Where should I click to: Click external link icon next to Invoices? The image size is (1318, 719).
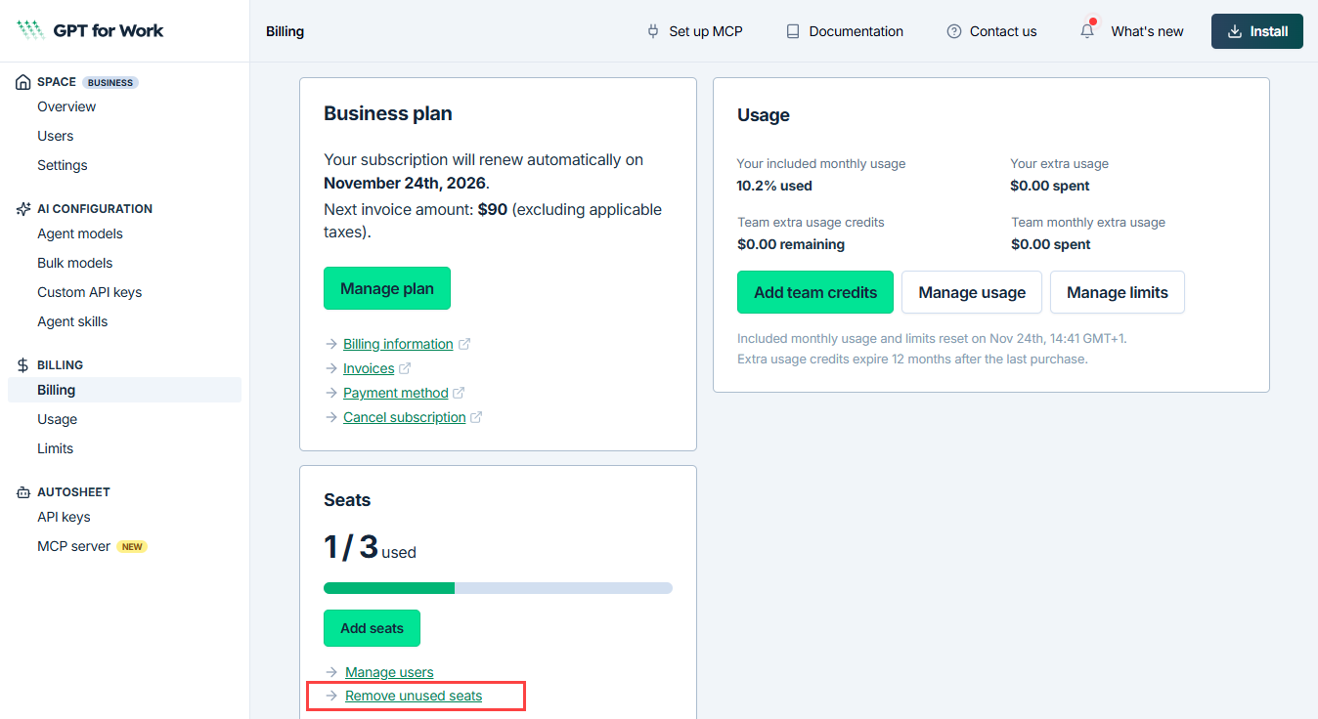[x=405, y=368]
